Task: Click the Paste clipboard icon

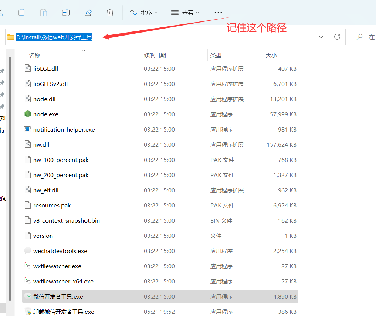Action: click(44, 13)
